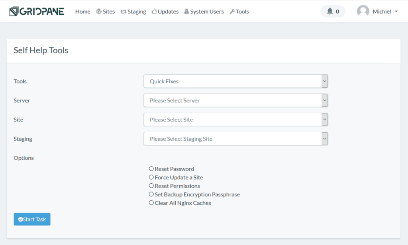Click the notification count 0
408x245 pixels.
click(x=337, y=12)
